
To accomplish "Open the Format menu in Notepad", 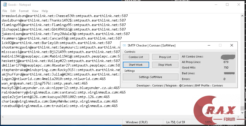I will pyautogui.click(x=24, y=11).
